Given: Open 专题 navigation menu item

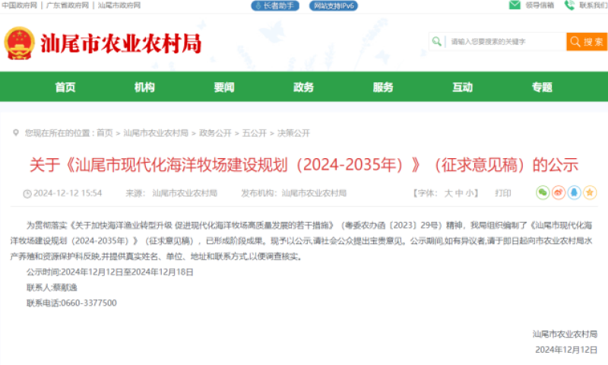Looking at the screenshot, I should 542,87.
